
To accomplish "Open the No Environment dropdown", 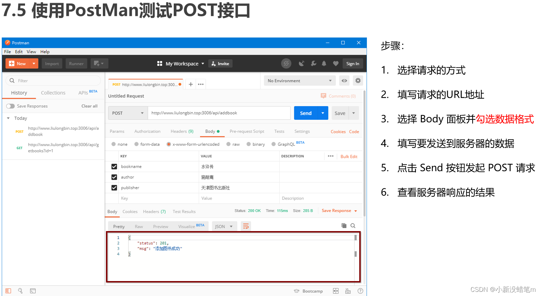I will [300, 81].
